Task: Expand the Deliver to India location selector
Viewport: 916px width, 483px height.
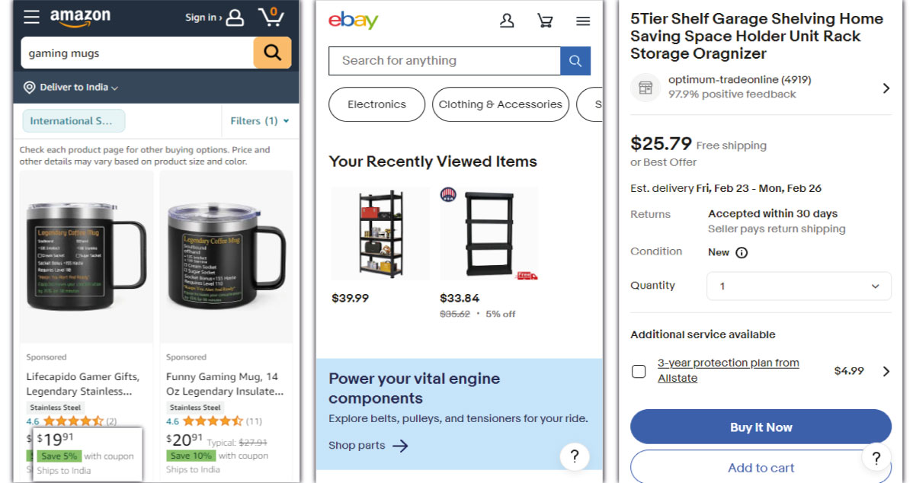Action: tap(72, 88)
